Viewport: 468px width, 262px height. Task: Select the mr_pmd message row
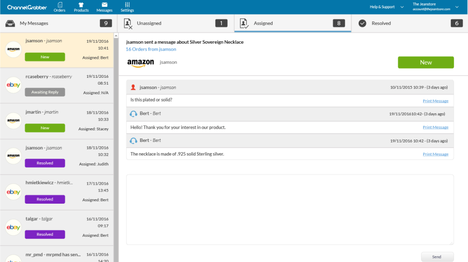point(57,254)
